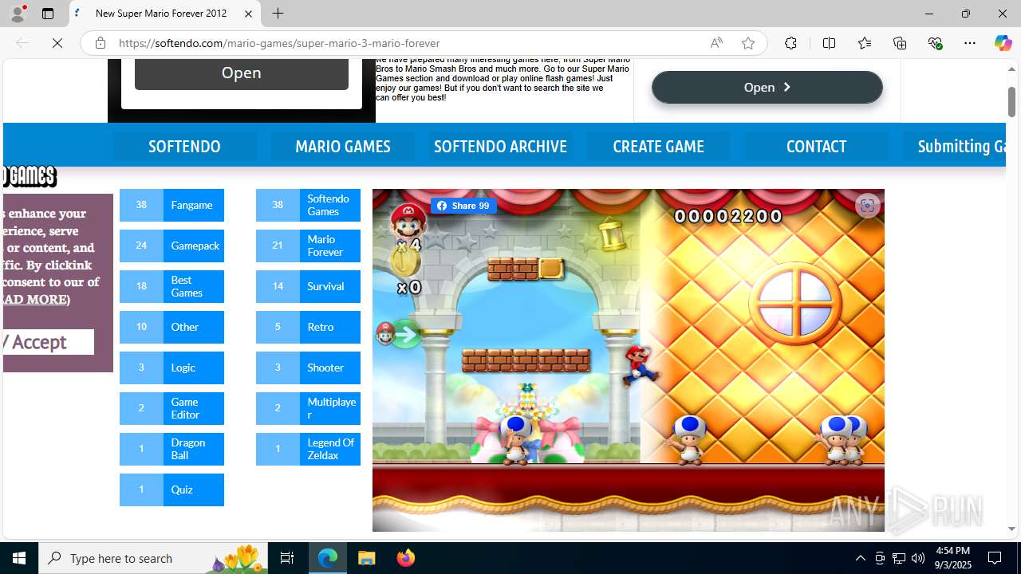Open the Extensions icon
The width and height of the screenshot is (1021, 574).
790,43
